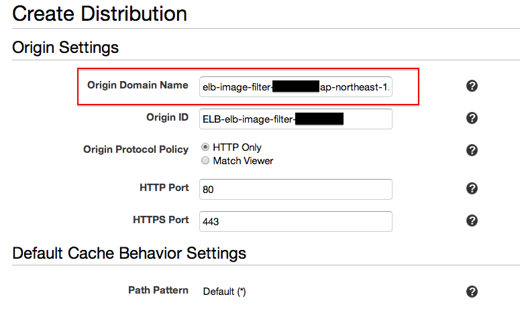Show help for Path Pattern
This screenshot has height=313, width=520.
click(x=472, y=291)
